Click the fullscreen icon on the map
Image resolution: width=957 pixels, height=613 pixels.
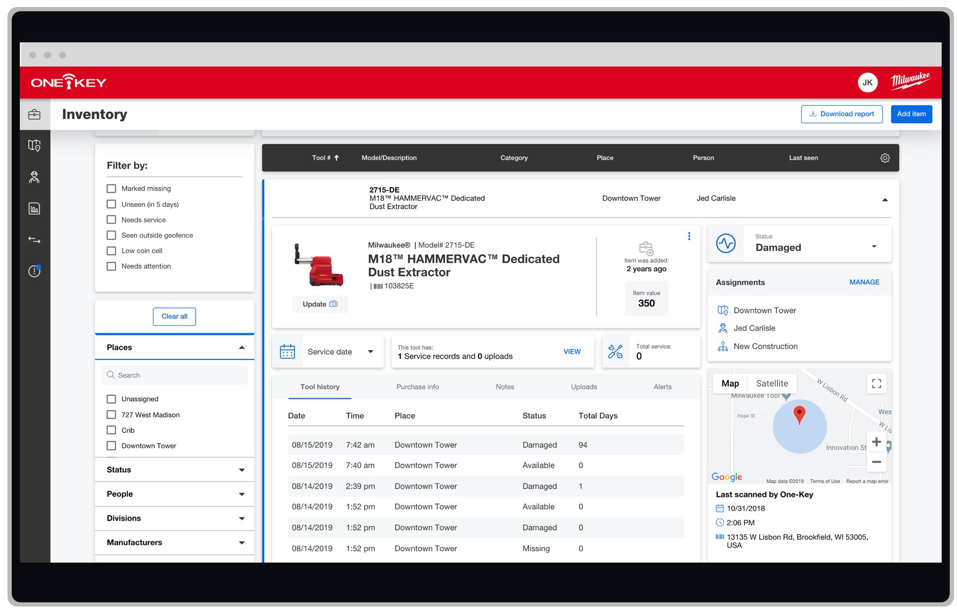[876, 383]
